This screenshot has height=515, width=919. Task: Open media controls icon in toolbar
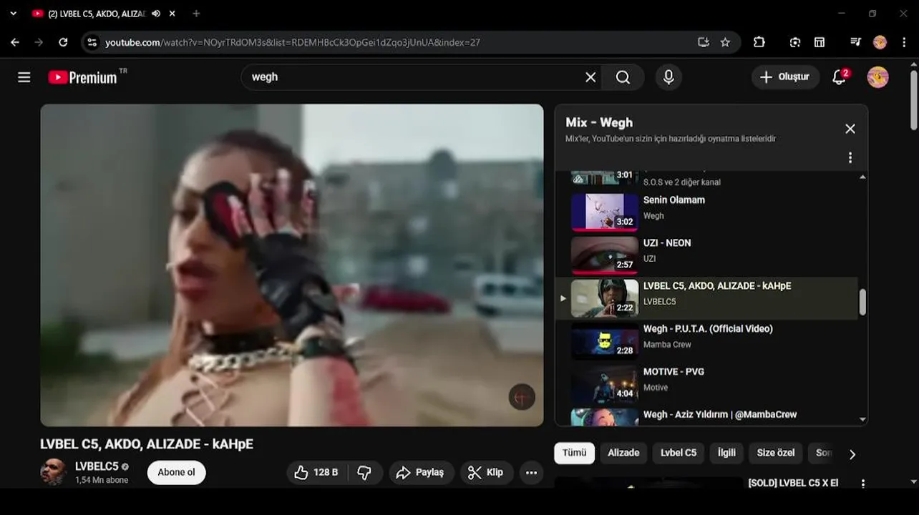point(855,42)
